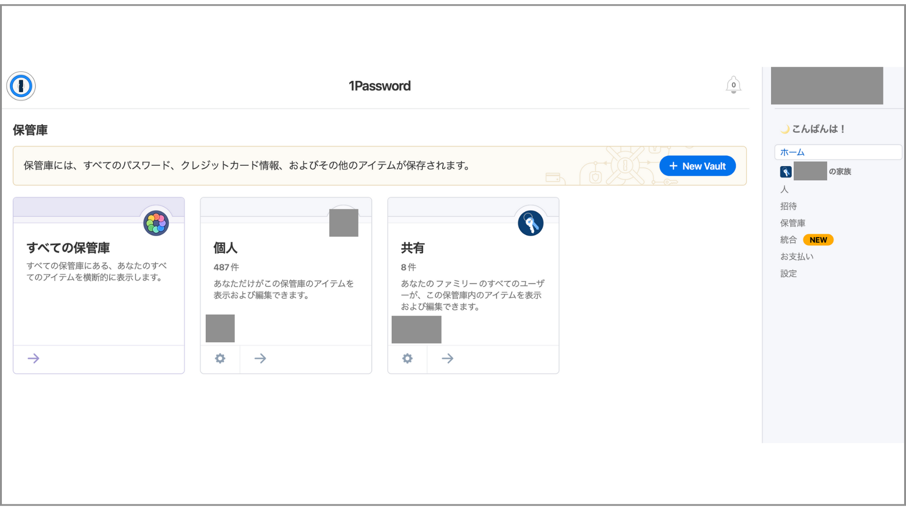This screenshot has width=906, height=510.
Task: Open 統合 in the sidebar
Action: [789, 240]
